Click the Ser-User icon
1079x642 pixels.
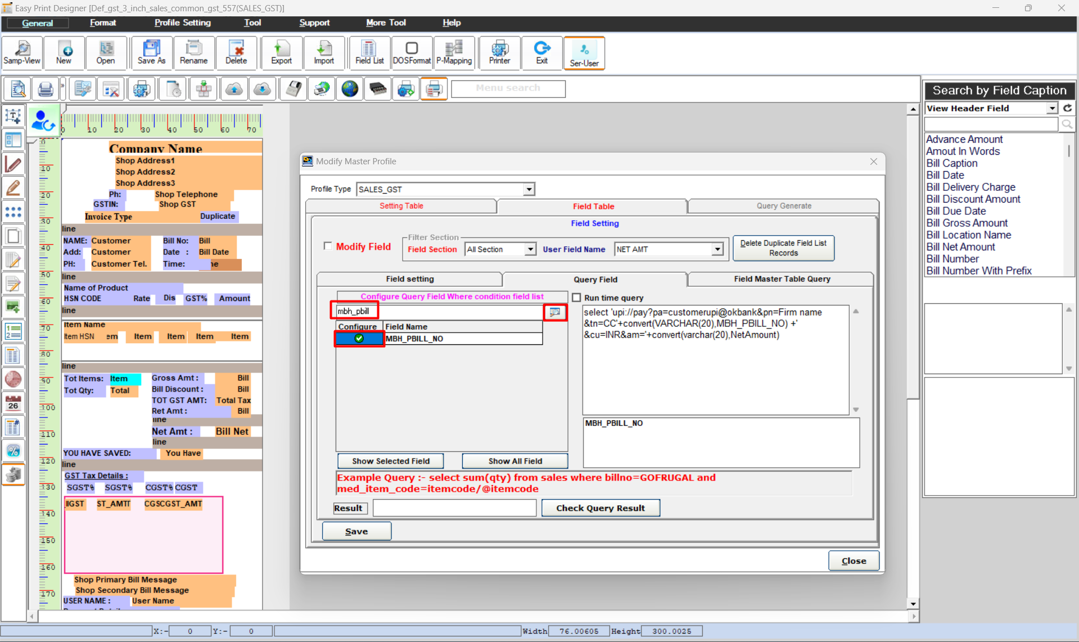(584, 53)
